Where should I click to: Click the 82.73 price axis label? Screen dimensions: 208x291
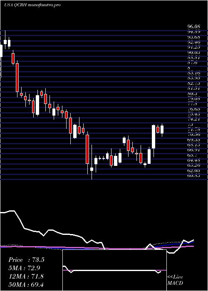tap(194, 84)
